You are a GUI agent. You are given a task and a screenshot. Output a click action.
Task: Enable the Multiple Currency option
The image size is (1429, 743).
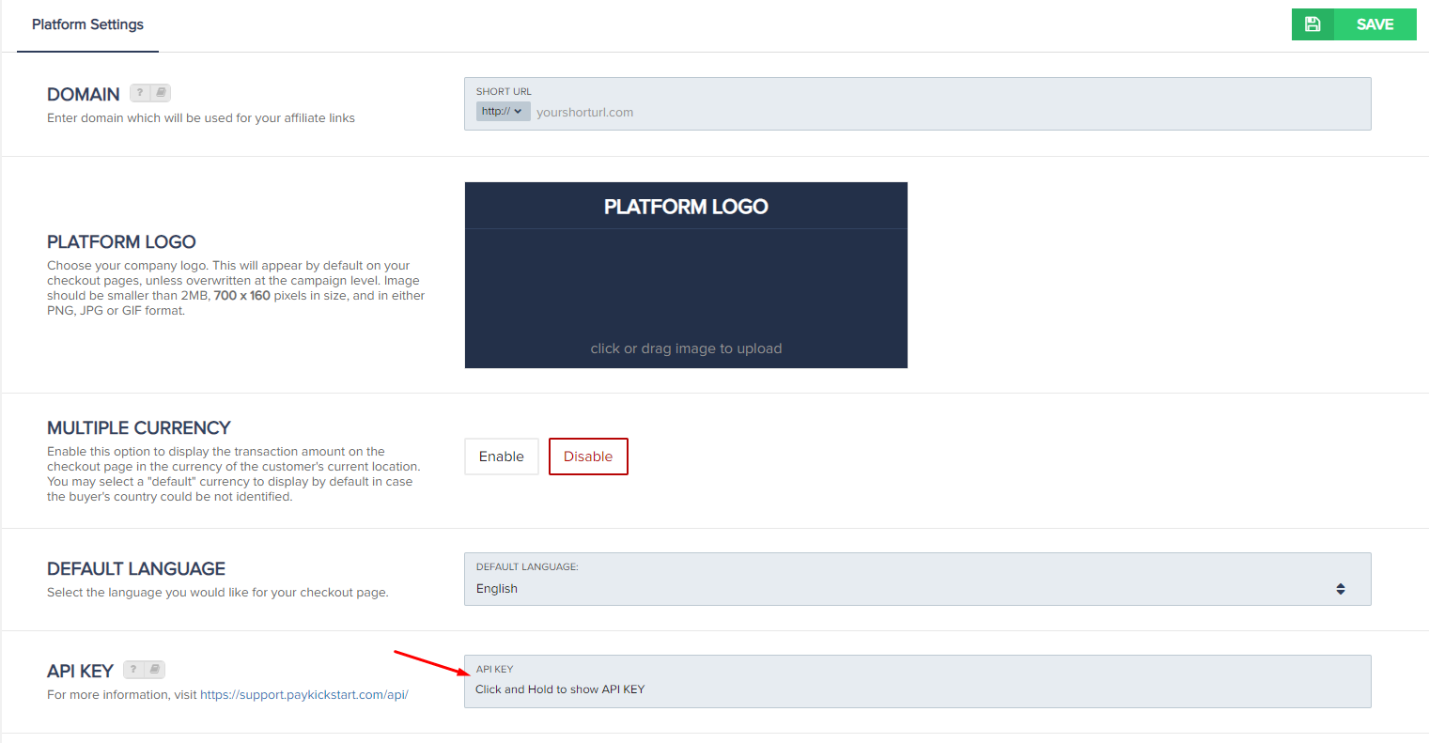click(501, 457)
